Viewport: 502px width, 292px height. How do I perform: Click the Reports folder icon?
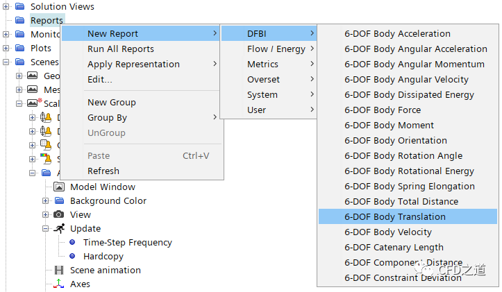[20, 20]
